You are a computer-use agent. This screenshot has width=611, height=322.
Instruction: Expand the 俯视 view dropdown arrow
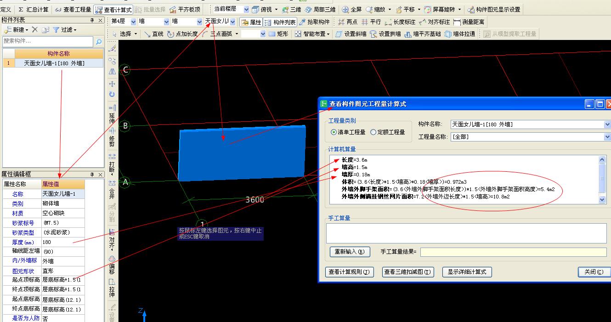(x=277, y=9)
